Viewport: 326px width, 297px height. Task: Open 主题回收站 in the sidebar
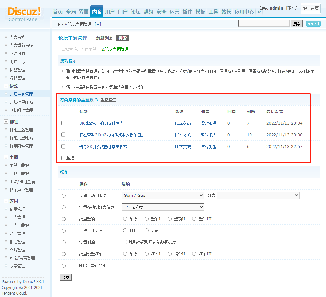click(x=19, y=165)
